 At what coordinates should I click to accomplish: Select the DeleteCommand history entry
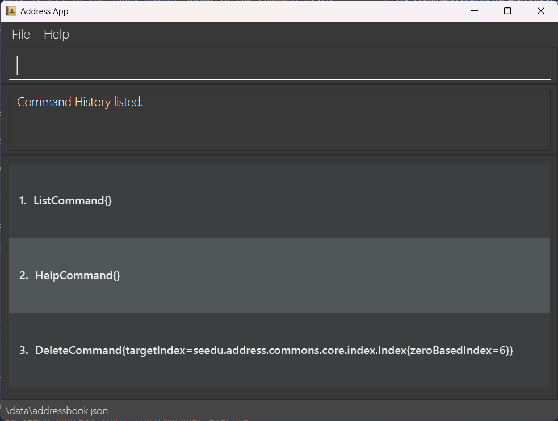tap(274, 350)
